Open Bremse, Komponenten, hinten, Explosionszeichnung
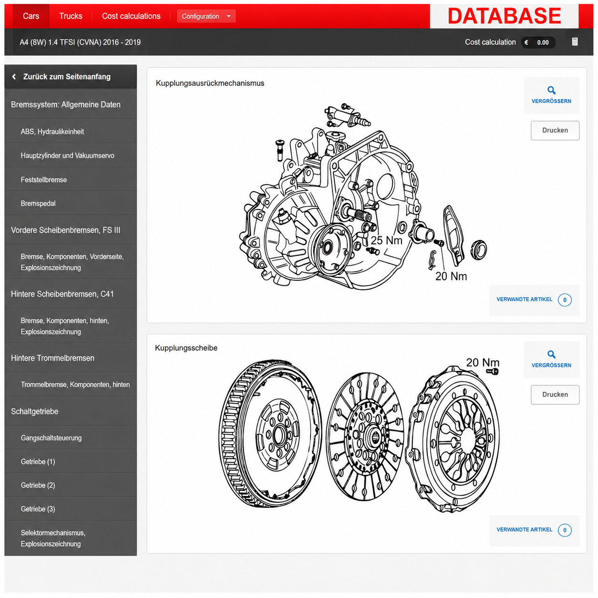This screenshot has height=598, width=598. click(71, 326)
